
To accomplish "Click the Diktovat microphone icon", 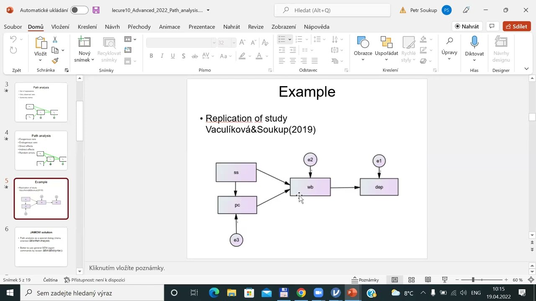I will [x=474, y=42].
